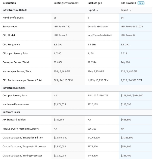Viewport: 153px width, 159px height.
Task: Click the CPU Model row label
Action: pos(9,36)
